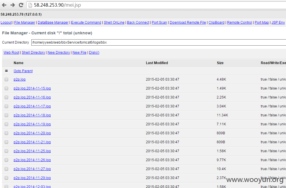Click Goto Parent link
The height and width of the screenshot is (188, 286).
[x=23, y=71]
